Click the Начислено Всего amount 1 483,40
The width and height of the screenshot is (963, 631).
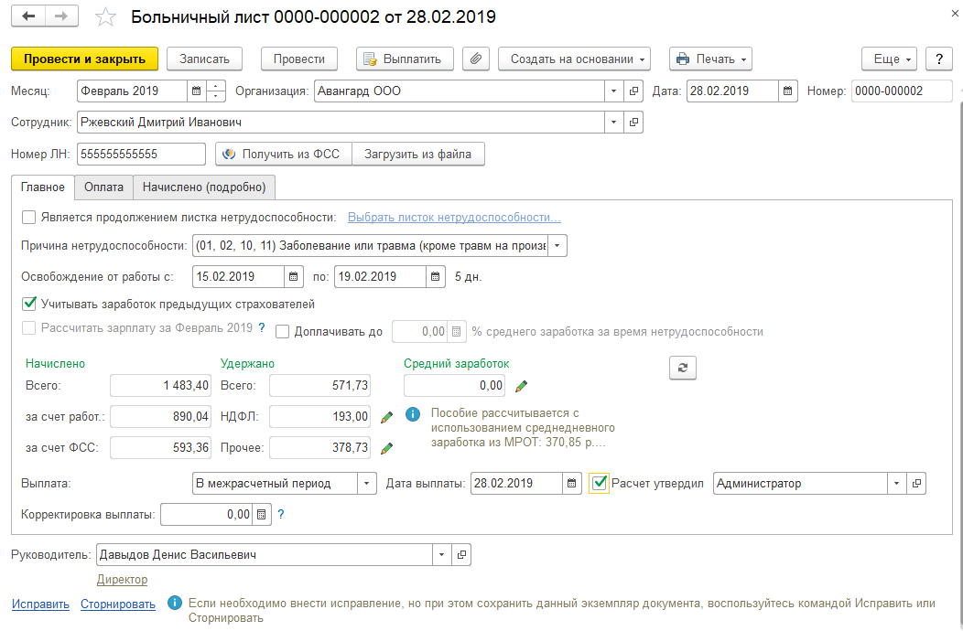pos(161,386)
